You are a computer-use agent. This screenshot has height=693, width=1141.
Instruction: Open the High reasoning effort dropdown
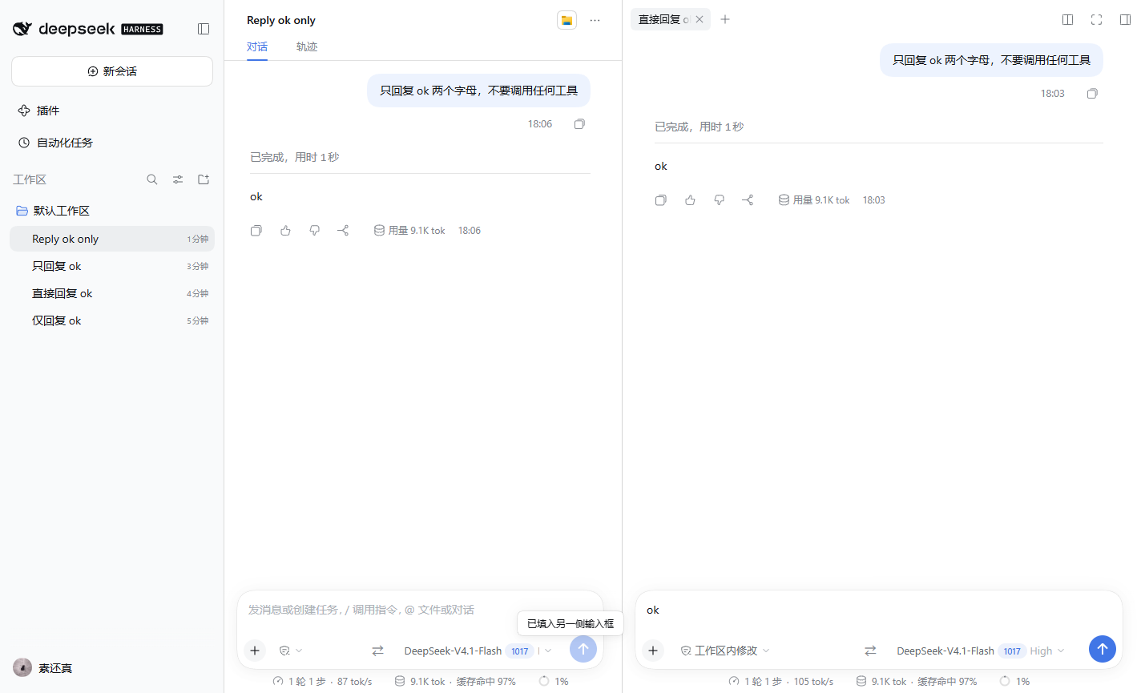click(x=1047, y=651)
